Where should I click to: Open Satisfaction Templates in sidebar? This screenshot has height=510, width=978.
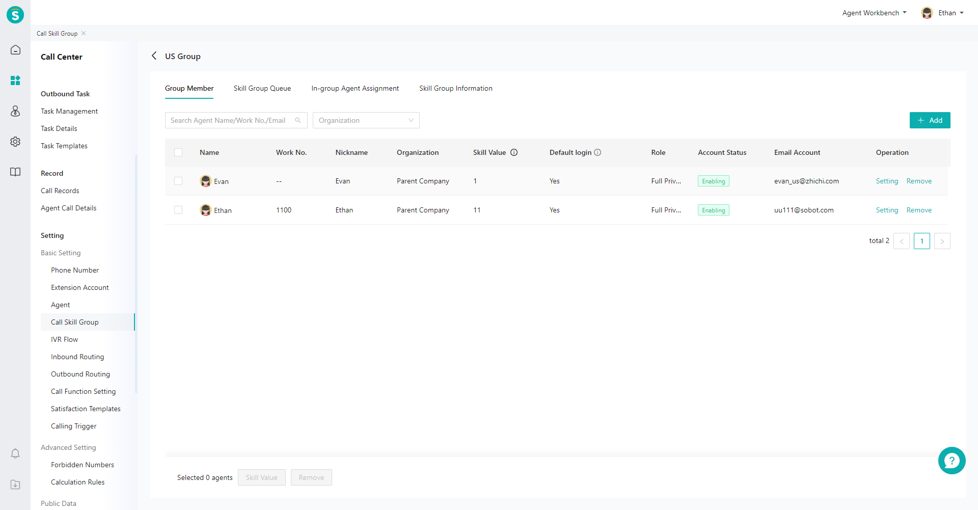click(x=86, y=409)
